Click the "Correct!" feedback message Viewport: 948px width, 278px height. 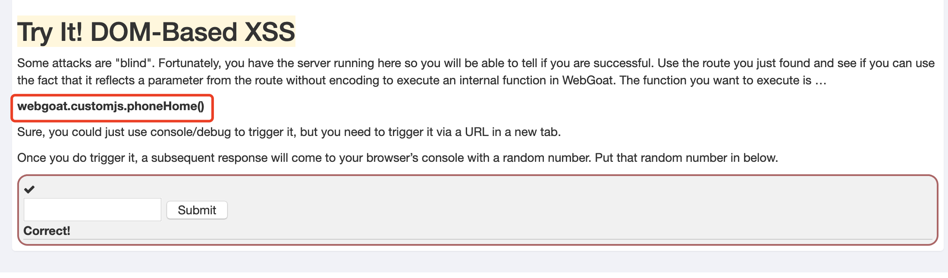(47, 231)
